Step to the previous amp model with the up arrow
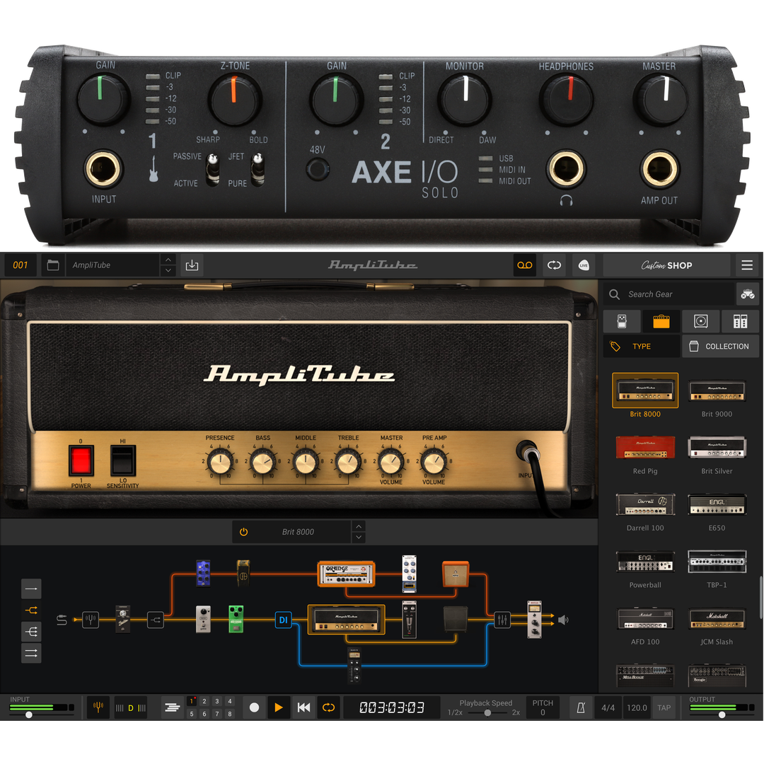Screen dimensions: 764x764 (x=359, y=526)
